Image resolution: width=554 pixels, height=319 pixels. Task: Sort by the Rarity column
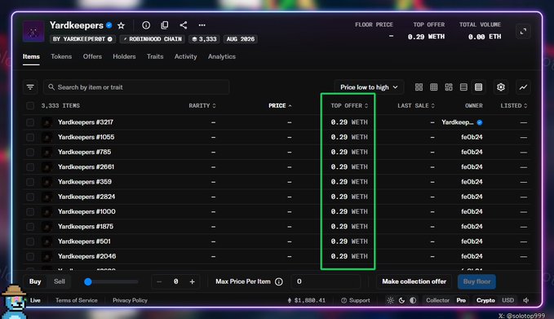(x=202, y=105)
